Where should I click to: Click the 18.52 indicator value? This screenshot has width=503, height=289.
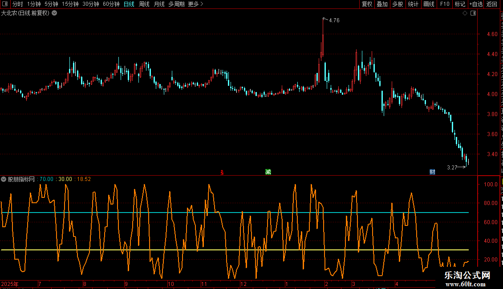[x=84, y=179]
